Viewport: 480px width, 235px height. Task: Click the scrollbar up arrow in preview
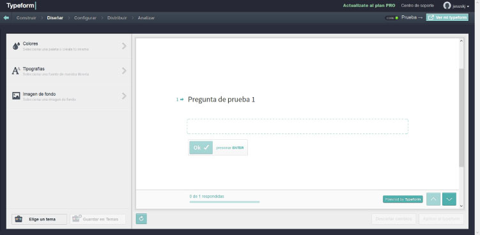point(461,41)
